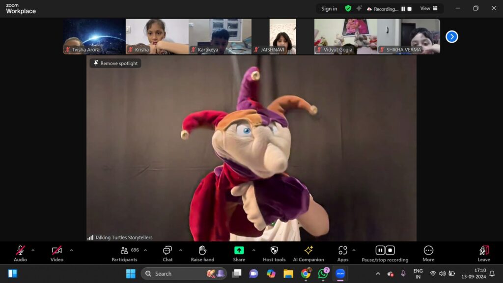
Task: Open the More options ellipsis
Action: coord(428,251)
